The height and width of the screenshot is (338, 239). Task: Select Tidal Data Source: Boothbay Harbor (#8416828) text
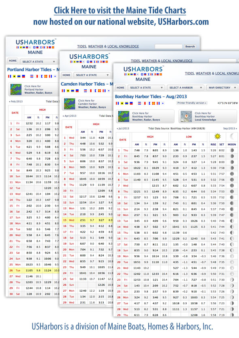click(176, 129)
